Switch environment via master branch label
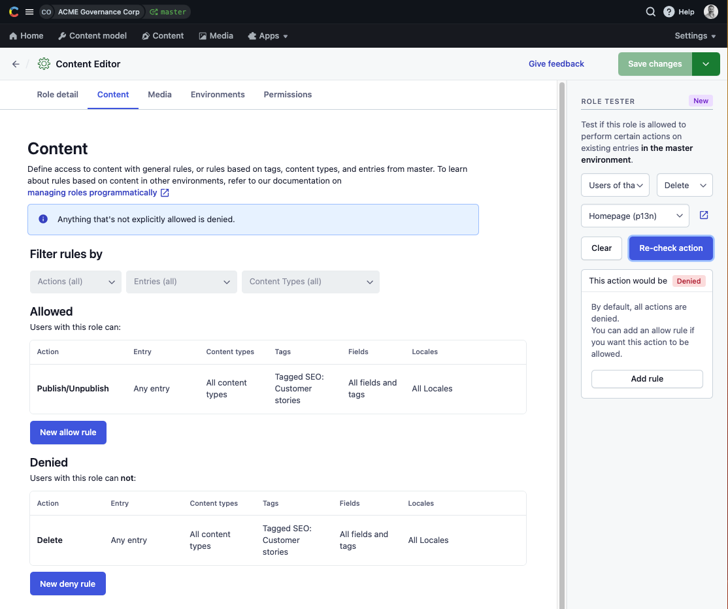The image size is (728, 609). tap(168, 12)
